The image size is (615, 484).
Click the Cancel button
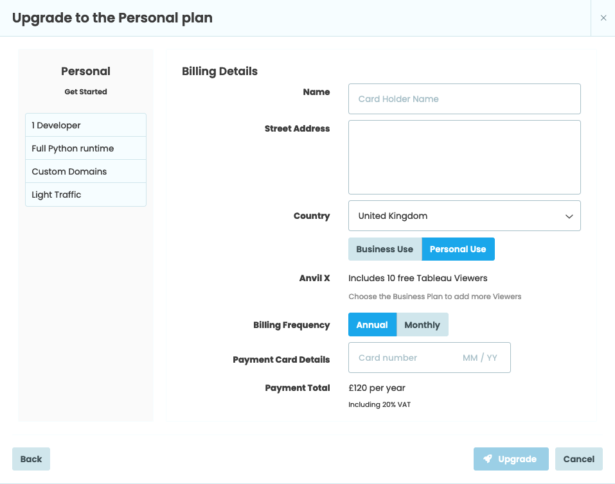[578, 458]
